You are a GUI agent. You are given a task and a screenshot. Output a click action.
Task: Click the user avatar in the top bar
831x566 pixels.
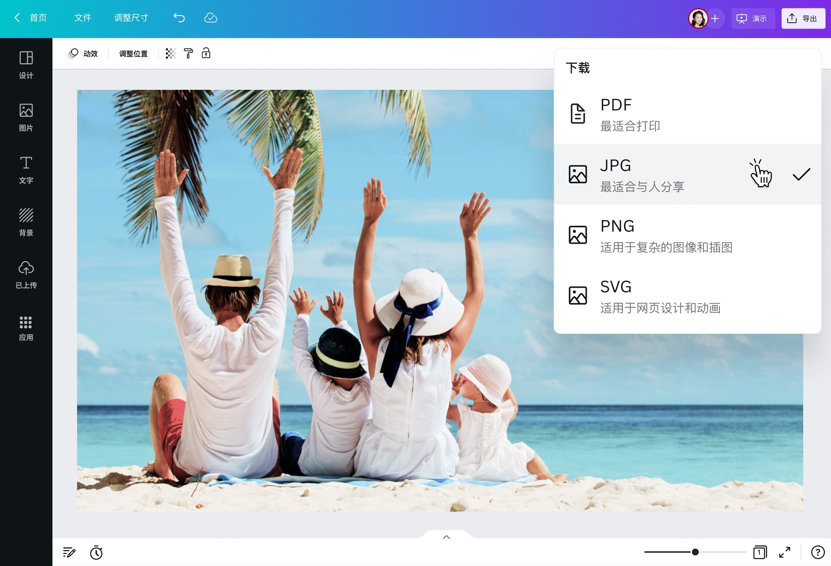click(698, 18)
